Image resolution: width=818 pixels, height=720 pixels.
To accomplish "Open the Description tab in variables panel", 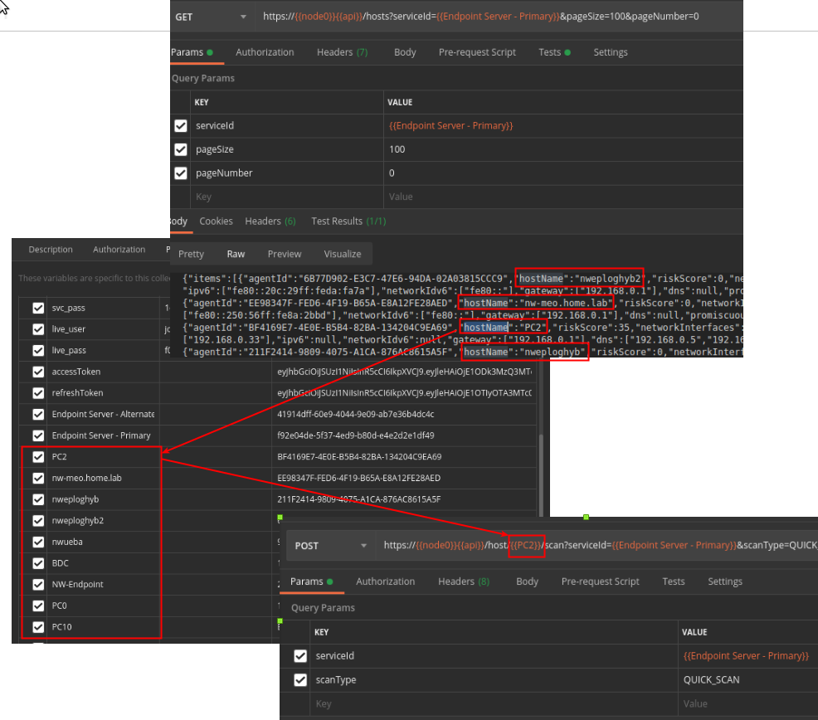I will 51,250.
